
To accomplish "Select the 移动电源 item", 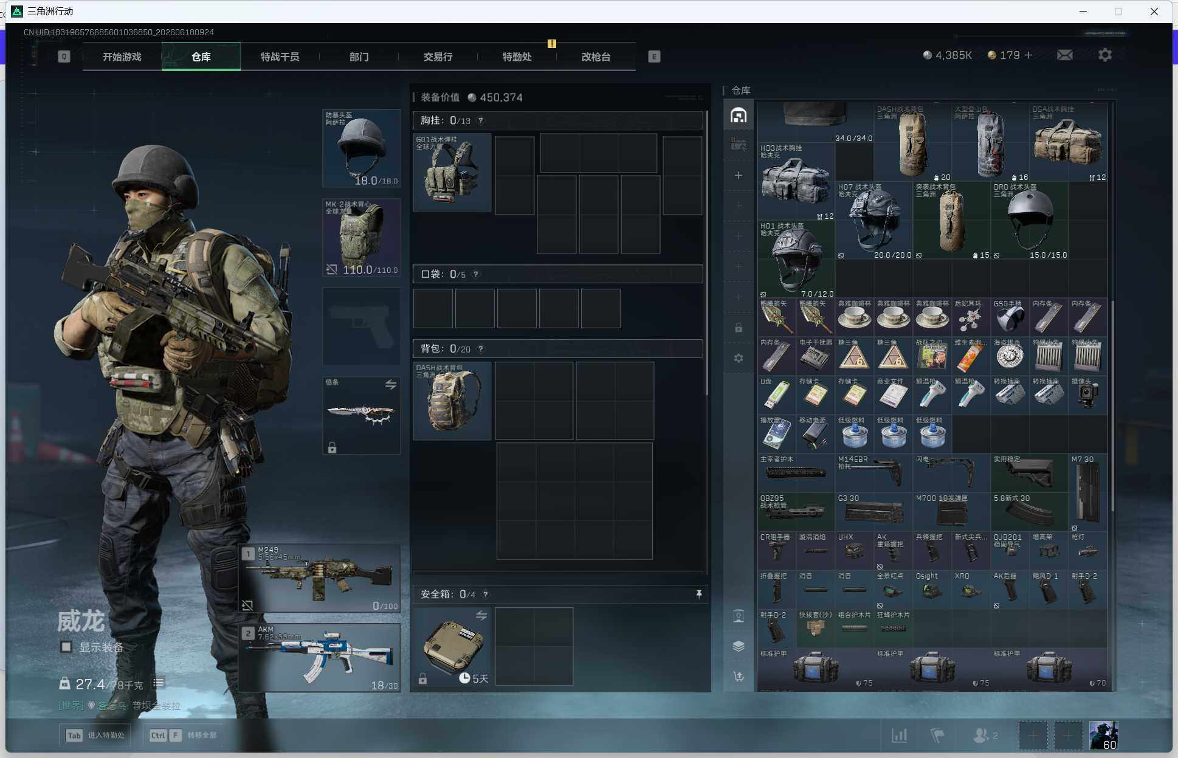I will [815, 435].
